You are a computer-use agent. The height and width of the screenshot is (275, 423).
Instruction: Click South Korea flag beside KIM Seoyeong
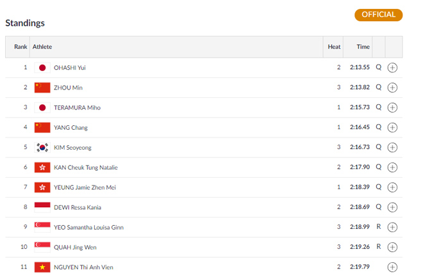click(x=42, y=148)
